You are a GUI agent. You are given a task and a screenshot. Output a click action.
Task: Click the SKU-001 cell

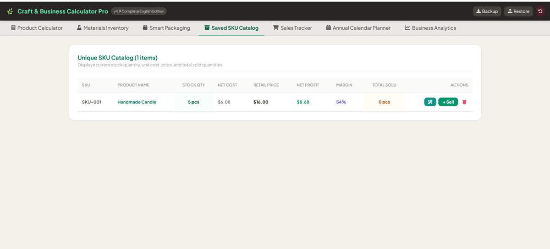click(92, 102)
